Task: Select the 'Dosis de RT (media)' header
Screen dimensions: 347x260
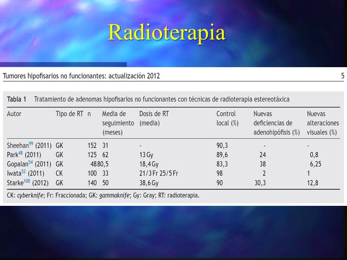Action: pyautogui.click(x=154, y=118)
